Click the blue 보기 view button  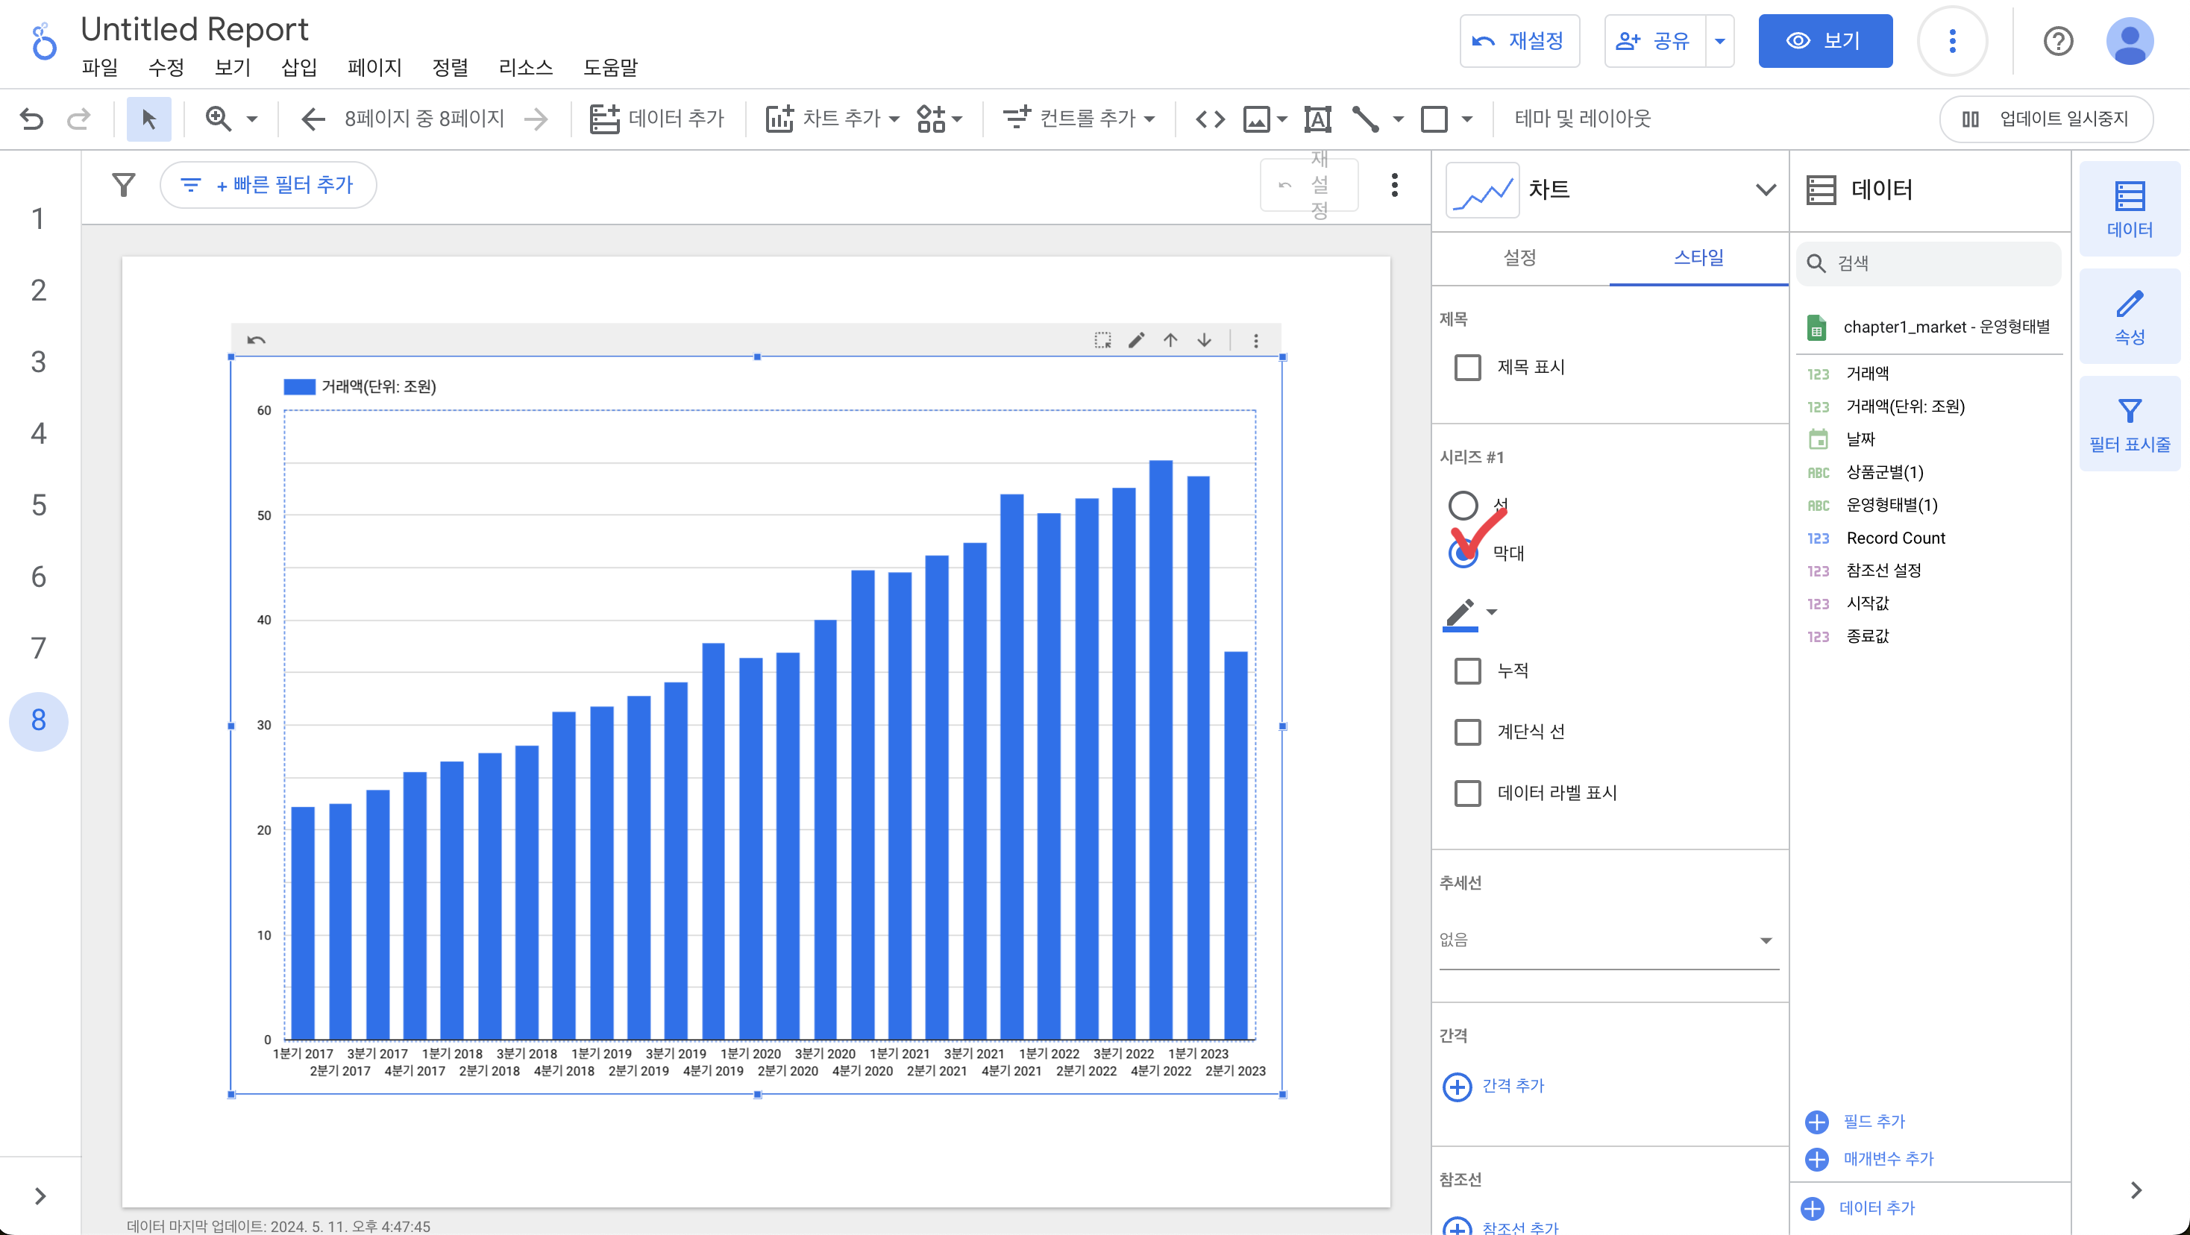click(1825, 41)
